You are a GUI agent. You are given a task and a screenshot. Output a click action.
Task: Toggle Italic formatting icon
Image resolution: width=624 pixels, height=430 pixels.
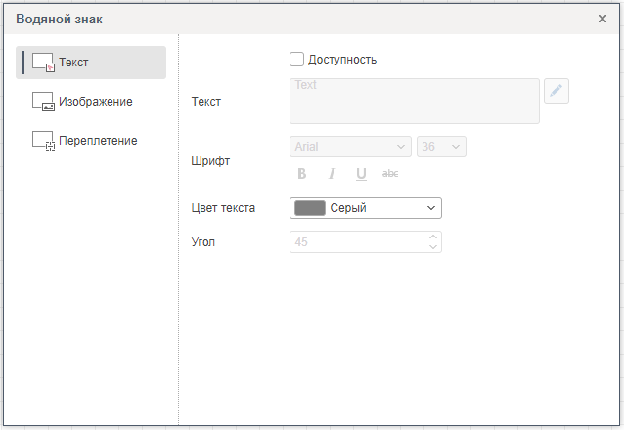332,174
